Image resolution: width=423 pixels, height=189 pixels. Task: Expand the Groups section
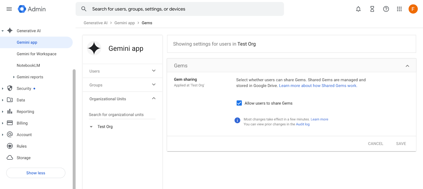154,85
